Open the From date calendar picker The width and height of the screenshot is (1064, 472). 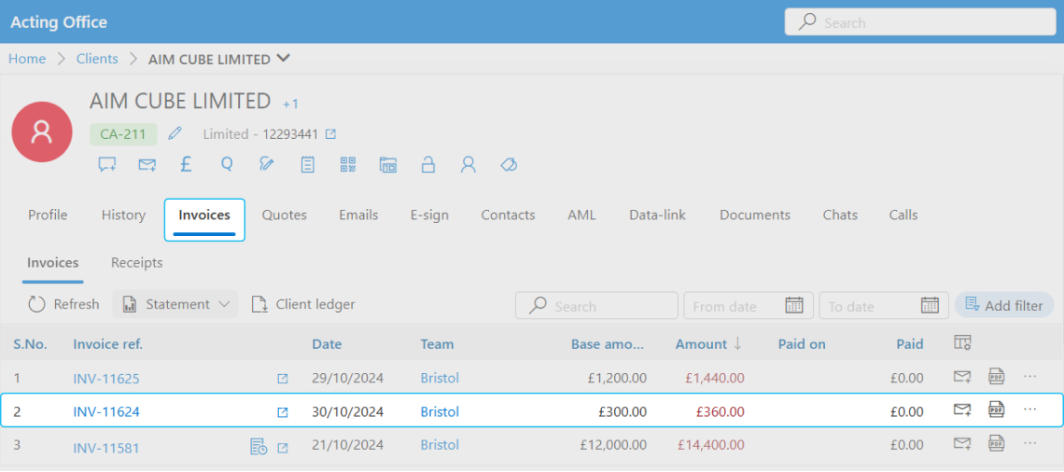tap(793, 306)
